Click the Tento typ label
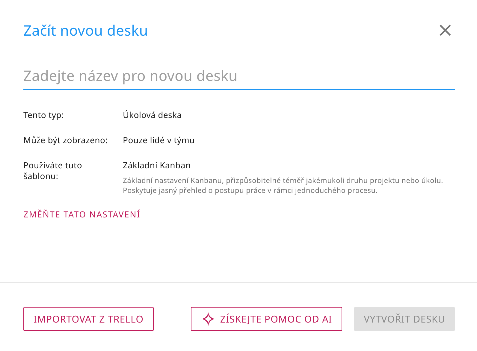This screenshot has width=477, height=351. 43,115
